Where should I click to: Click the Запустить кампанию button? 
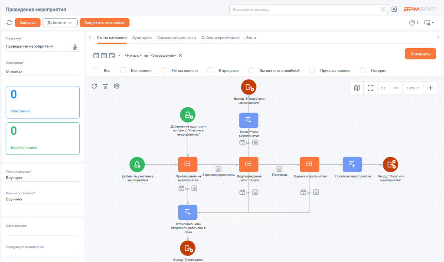point(104,23)
